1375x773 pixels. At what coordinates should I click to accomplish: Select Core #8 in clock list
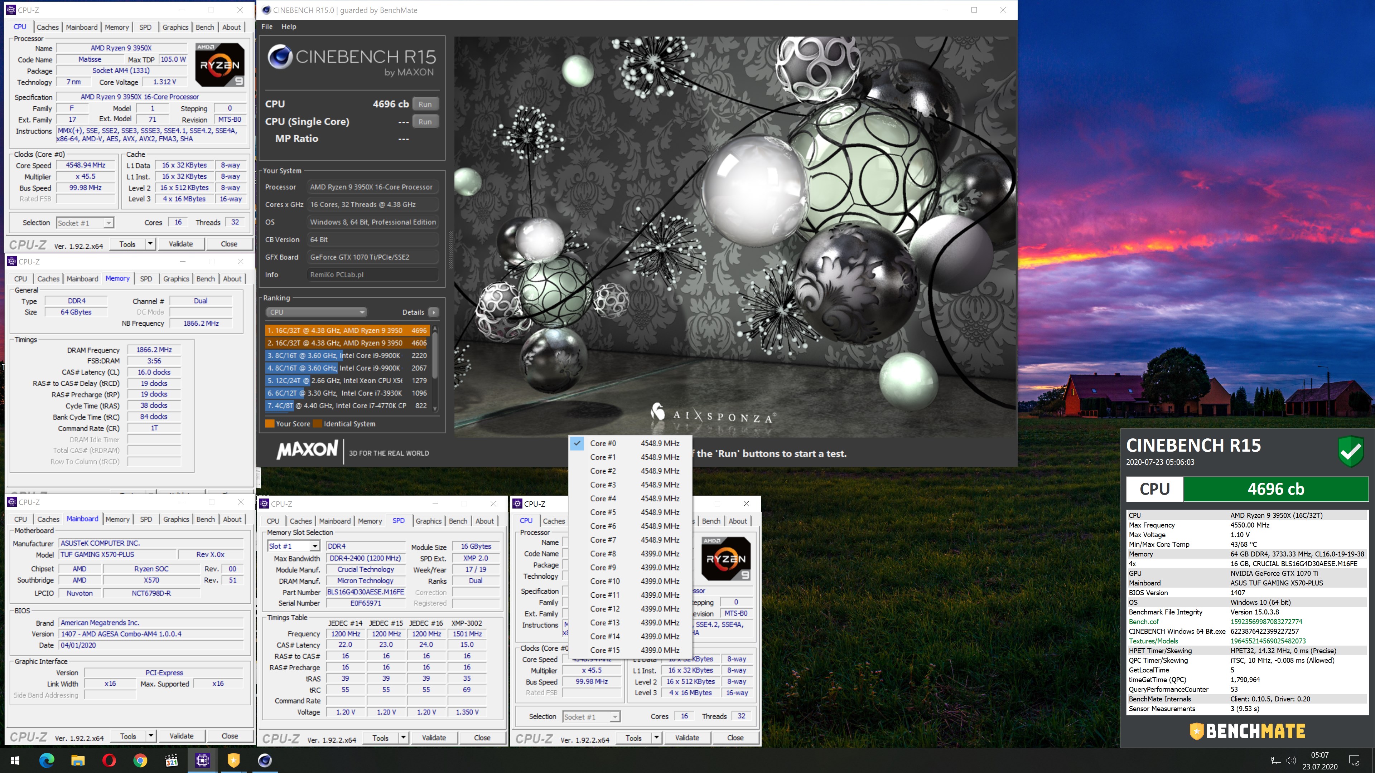click(631, 554)
